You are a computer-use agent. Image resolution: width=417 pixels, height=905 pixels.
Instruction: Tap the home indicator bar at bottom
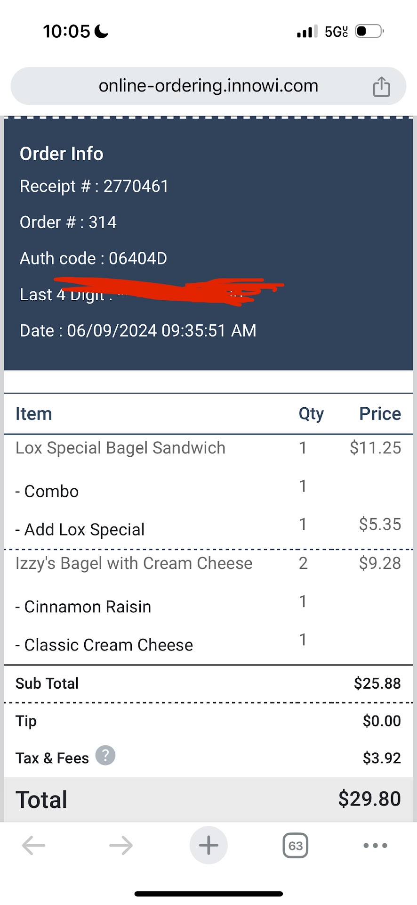[x=208, y=894]
